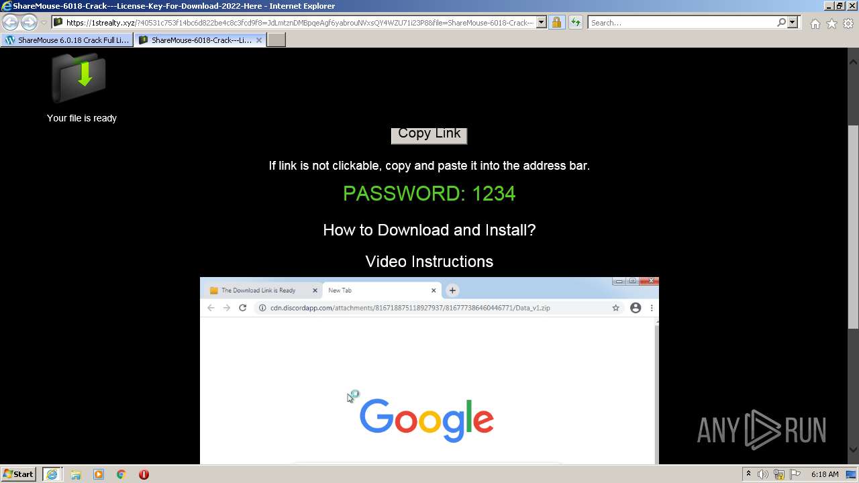Click the network tray icon
The image size is (859, 483).
[780, 474]
